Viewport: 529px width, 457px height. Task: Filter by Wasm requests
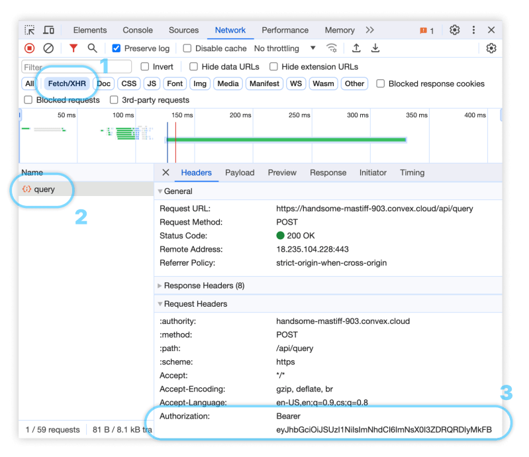pos(323,83)
